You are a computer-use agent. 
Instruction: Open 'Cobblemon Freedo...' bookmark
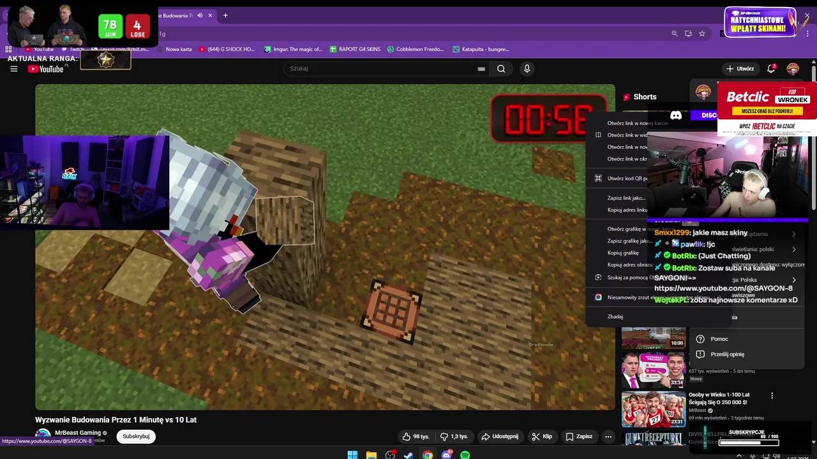415,49
